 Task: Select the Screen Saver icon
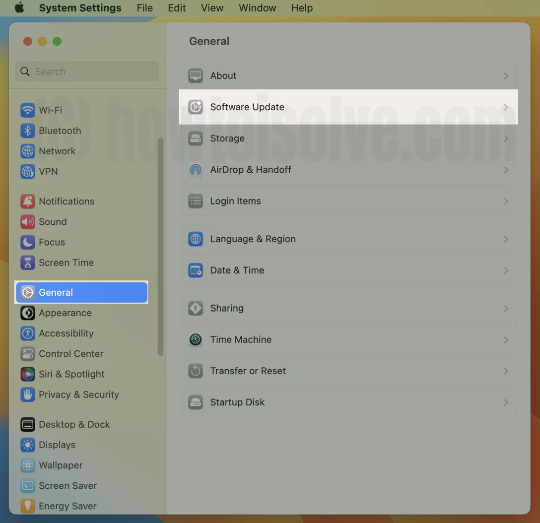click(x=28, y=485)
